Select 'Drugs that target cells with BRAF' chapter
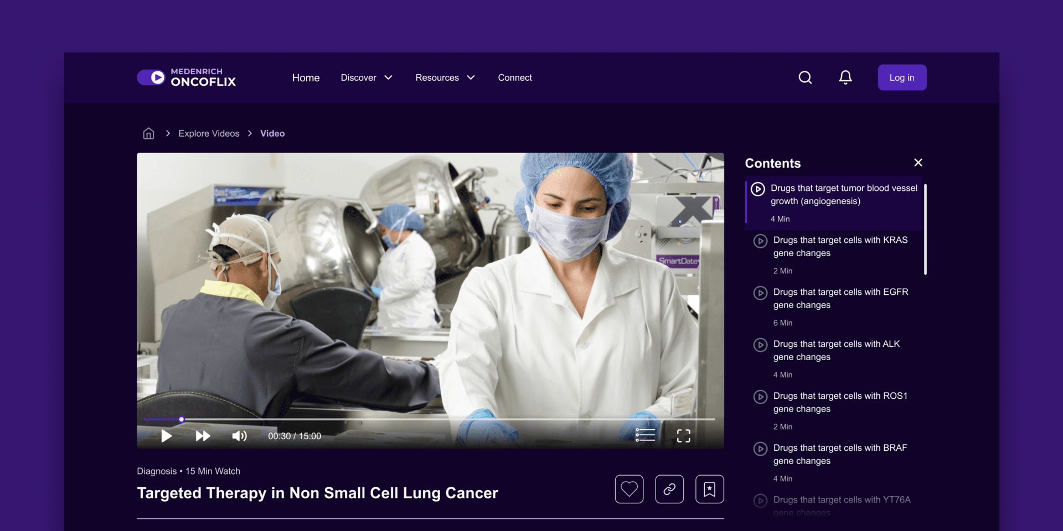The image size is (1063, 531). (834, 463)
